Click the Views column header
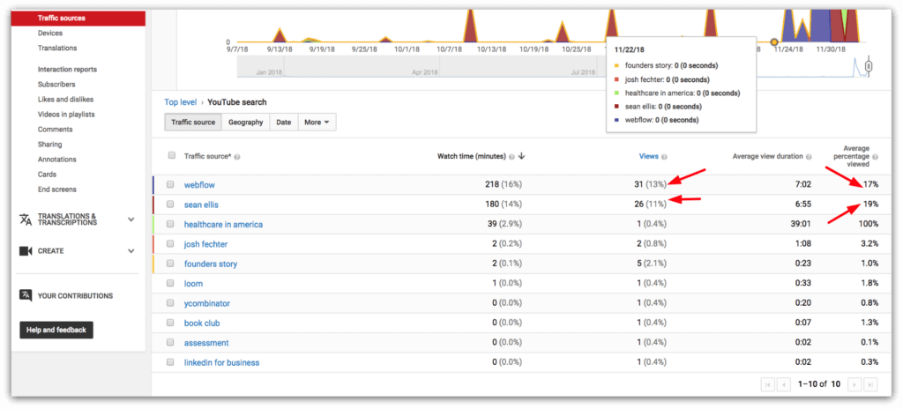This screenshot has height=409, width=903. coord(649,157)
